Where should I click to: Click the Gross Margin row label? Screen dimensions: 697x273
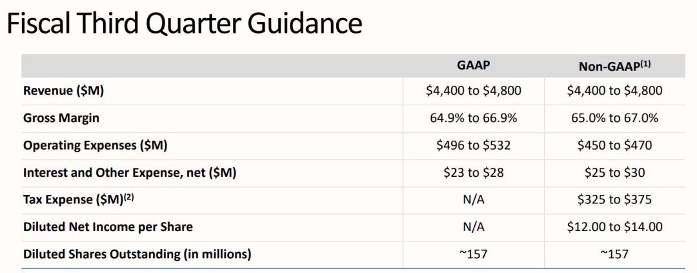(61, 118)
